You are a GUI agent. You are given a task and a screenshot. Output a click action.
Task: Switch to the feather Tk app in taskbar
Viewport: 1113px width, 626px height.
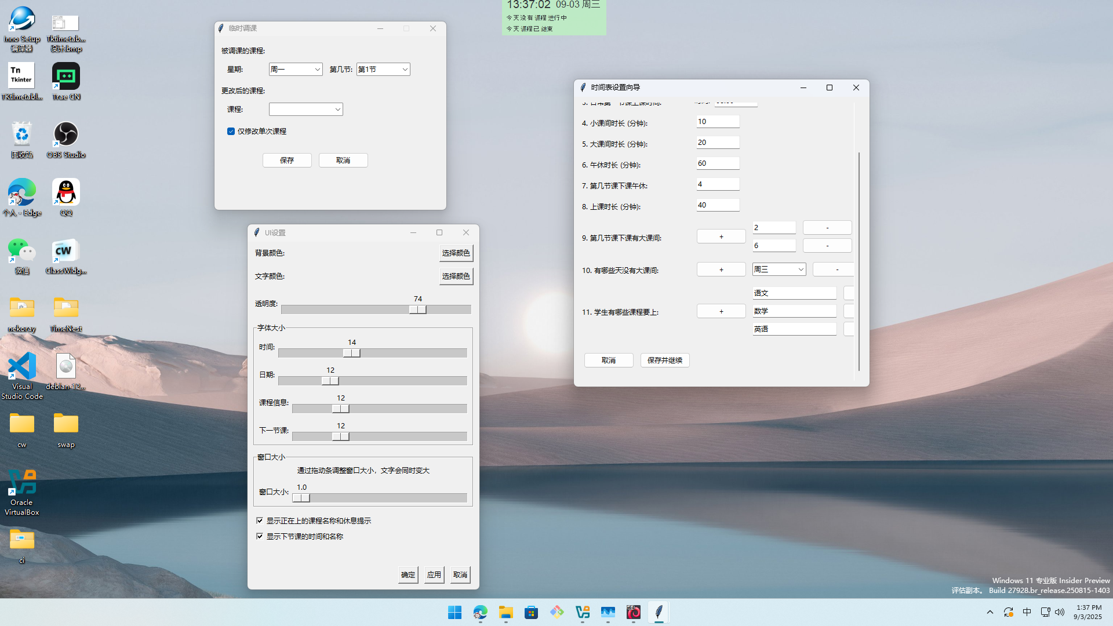pos(659,612)
